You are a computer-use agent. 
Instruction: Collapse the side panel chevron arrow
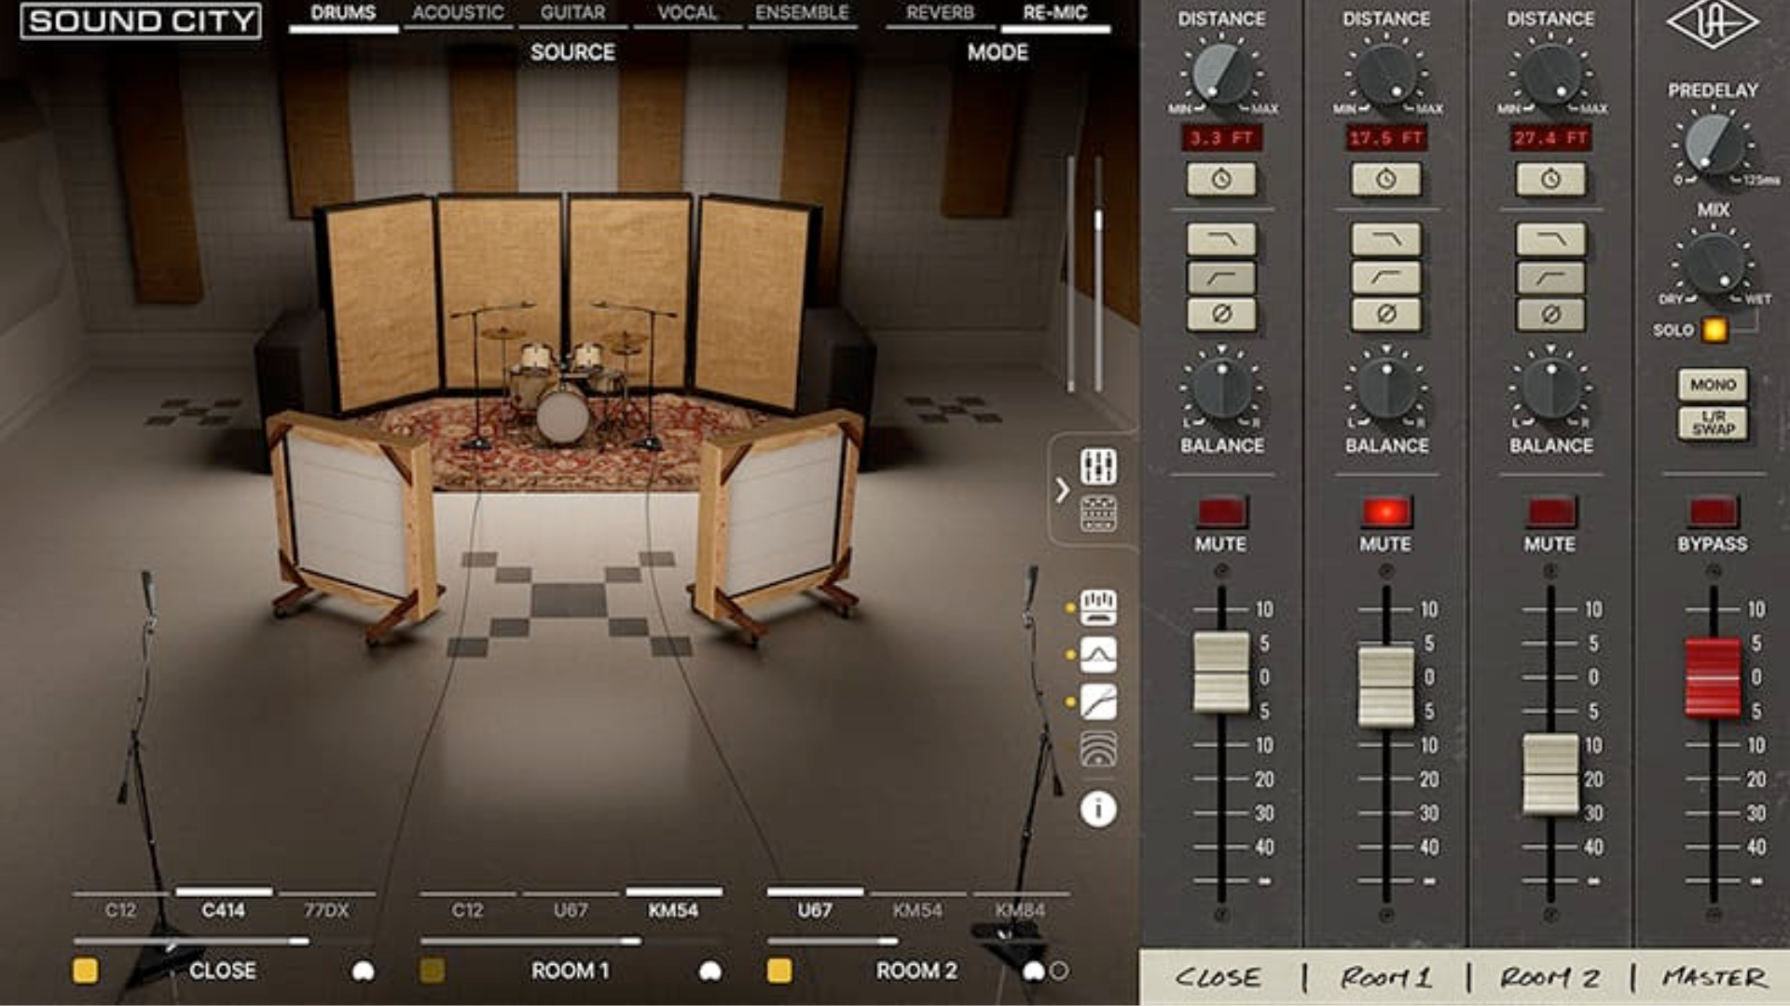(x=1062, y=490)
